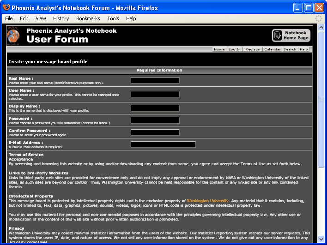
Task: Open the Tools menu
Action: point(113,18)
